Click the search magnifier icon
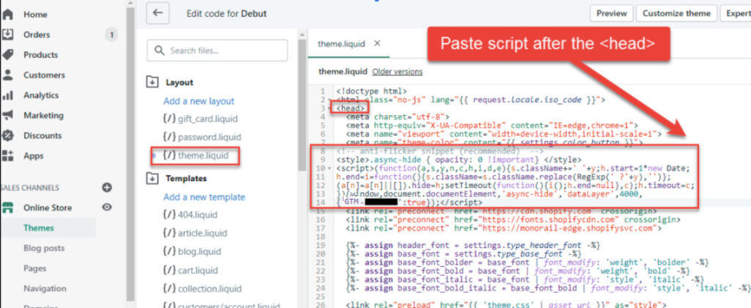The height and width of the screenshot is (308, 751). [161, 51]
